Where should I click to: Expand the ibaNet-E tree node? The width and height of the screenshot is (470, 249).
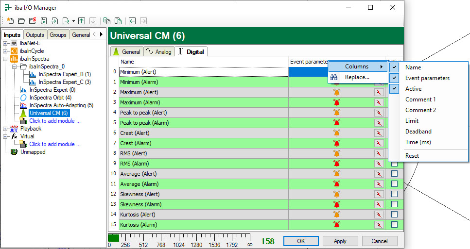[5, 43]
